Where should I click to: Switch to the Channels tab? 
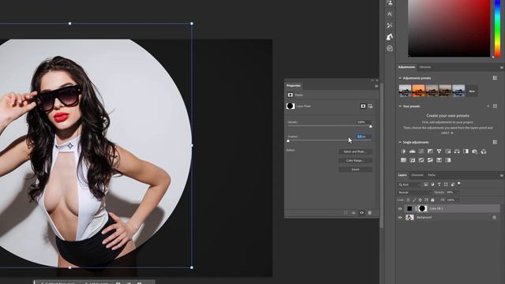(x=417, y=175)
